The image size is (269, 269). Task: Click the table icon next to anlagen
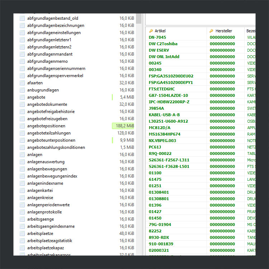pos(22,155)
